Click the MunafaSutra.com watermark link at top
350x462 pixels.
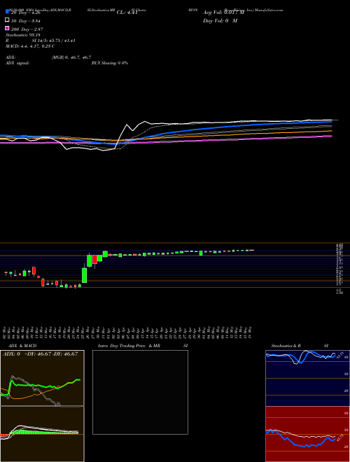pyautogui.click(x=269, y=10)
